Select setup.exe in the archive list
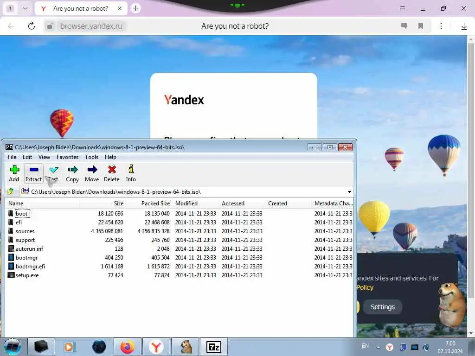 click(179, 275)
